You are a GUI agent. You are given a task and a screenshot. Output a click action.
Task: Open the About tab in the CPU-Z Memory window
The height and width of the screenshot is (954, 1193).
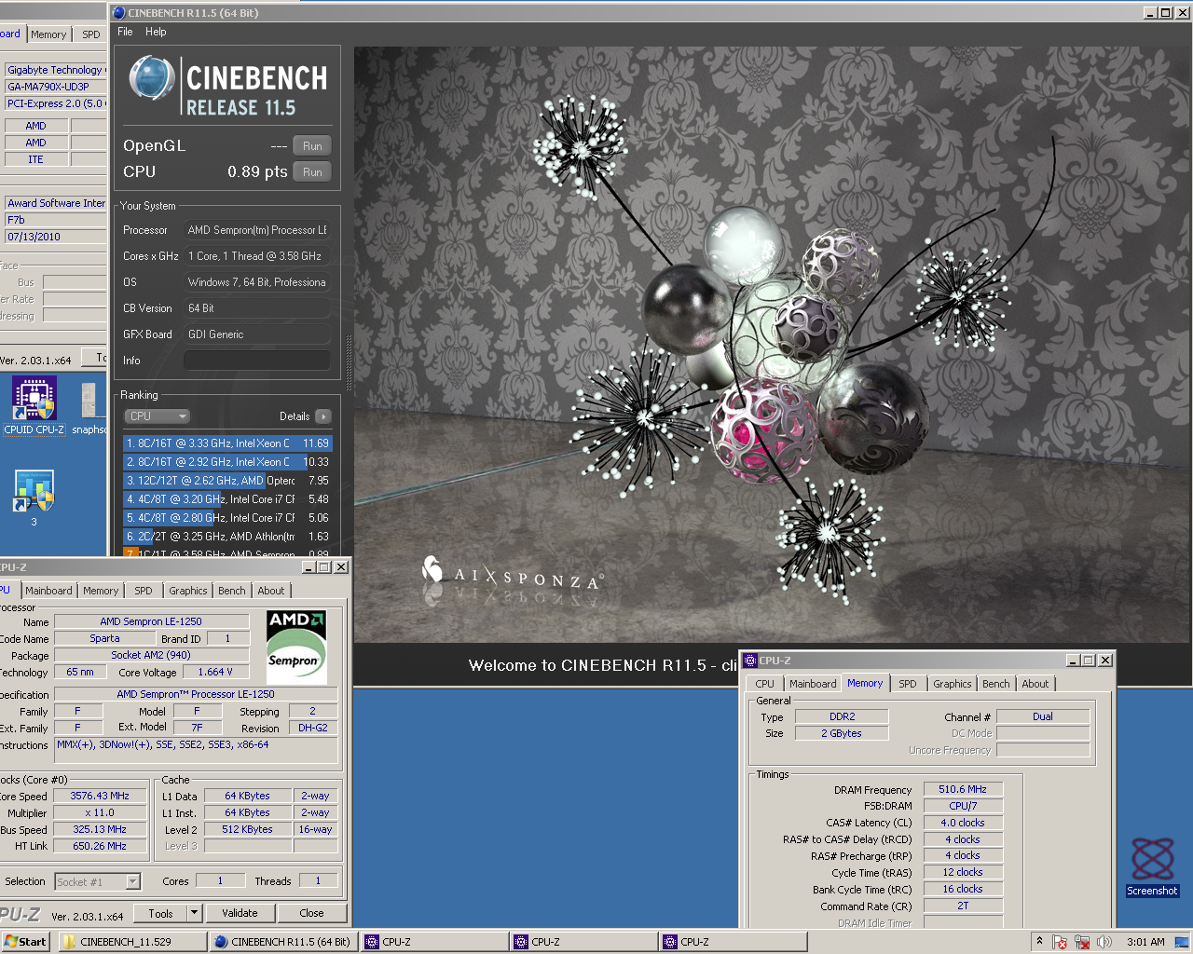click(x=1035, y=684)
